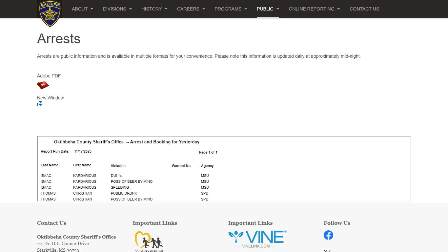The height and width of the screenshot is (252, 448).
Task: Go to Contact Us page
Action: pyautogui.click(x=364, y=9)
